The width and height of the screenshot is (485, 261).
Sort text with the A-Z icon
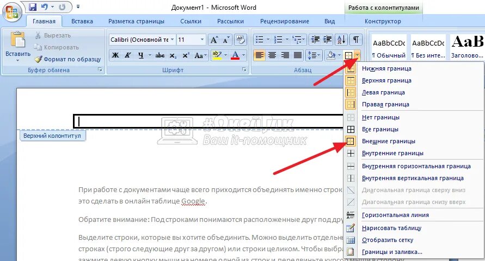(341, 40)
